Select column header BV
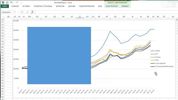This screenshot has height=100, width=178. pos(173,17)
